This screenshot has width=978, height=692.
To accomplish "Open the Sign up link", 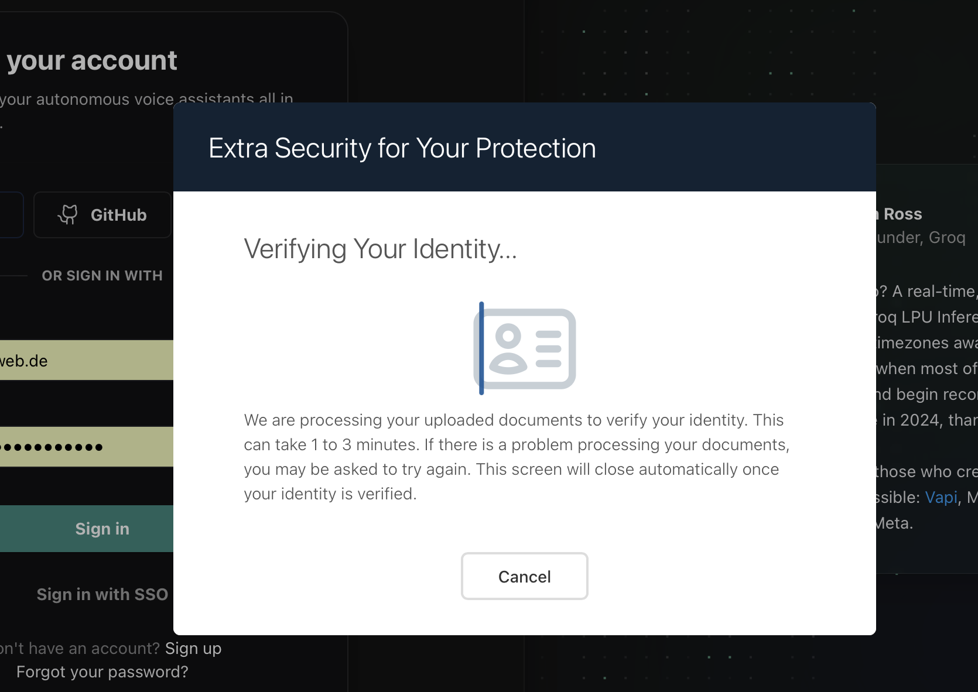I will [193, 648].
